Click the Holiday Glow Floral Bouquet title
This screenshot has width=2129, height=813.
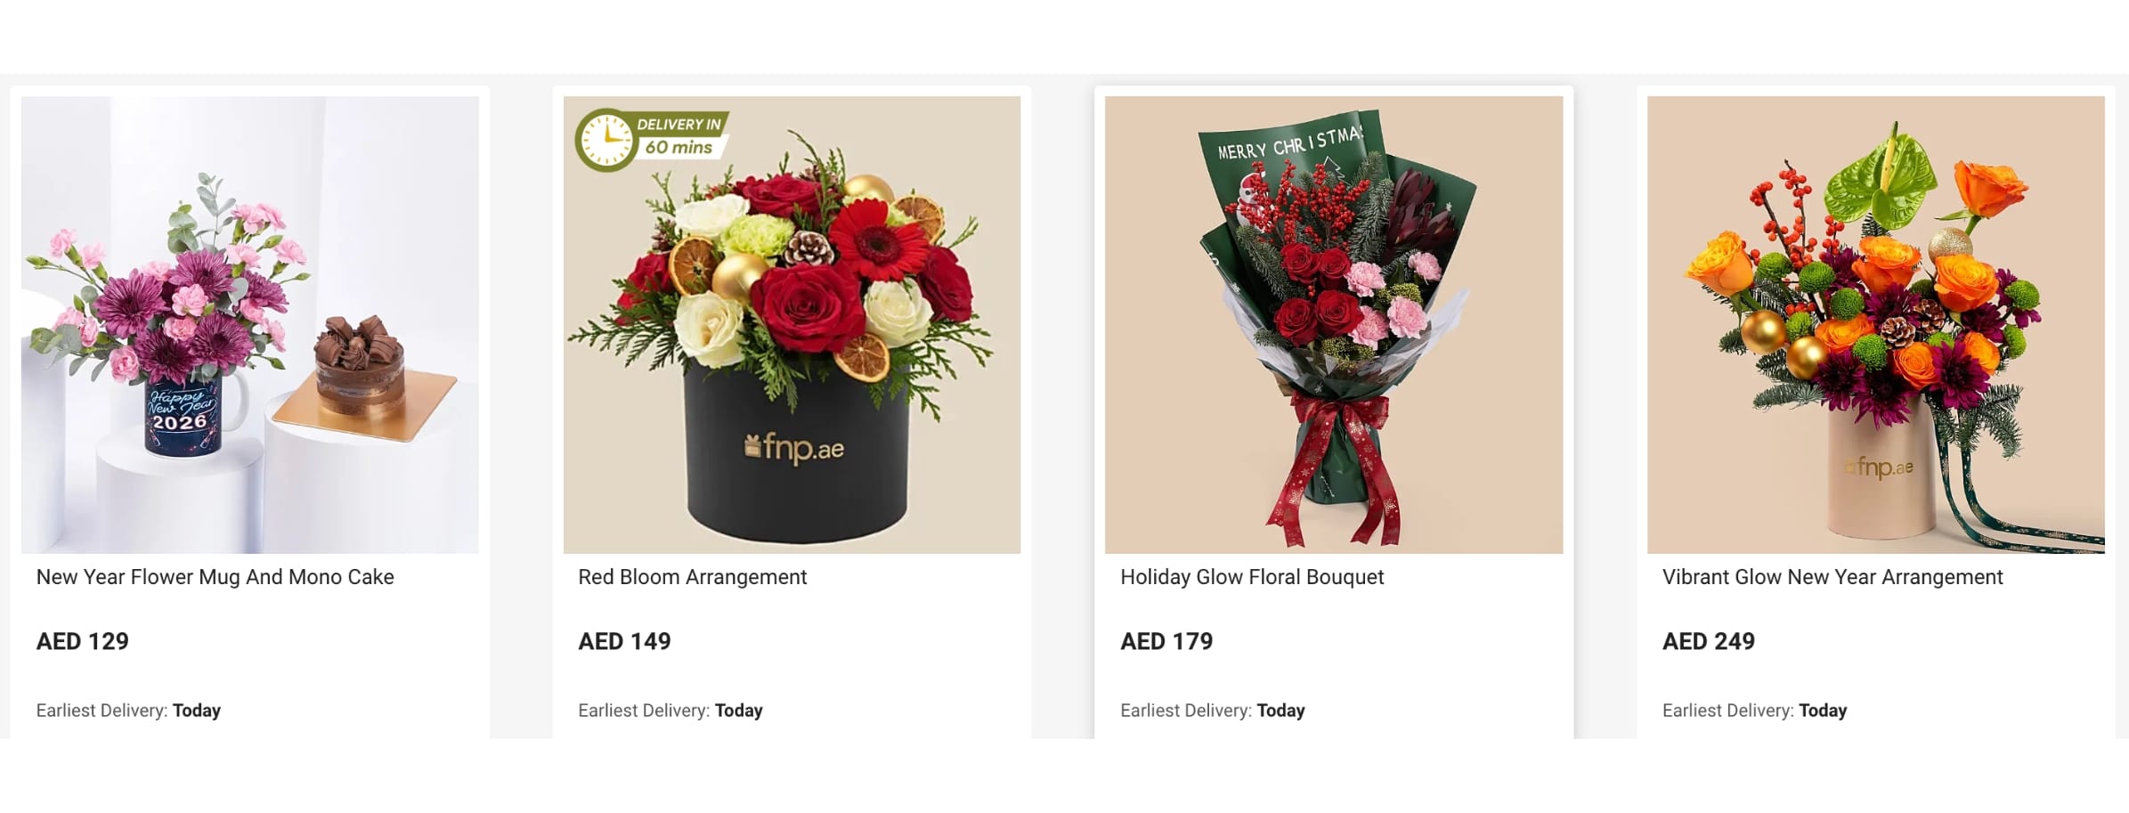tap(1252, 577)
